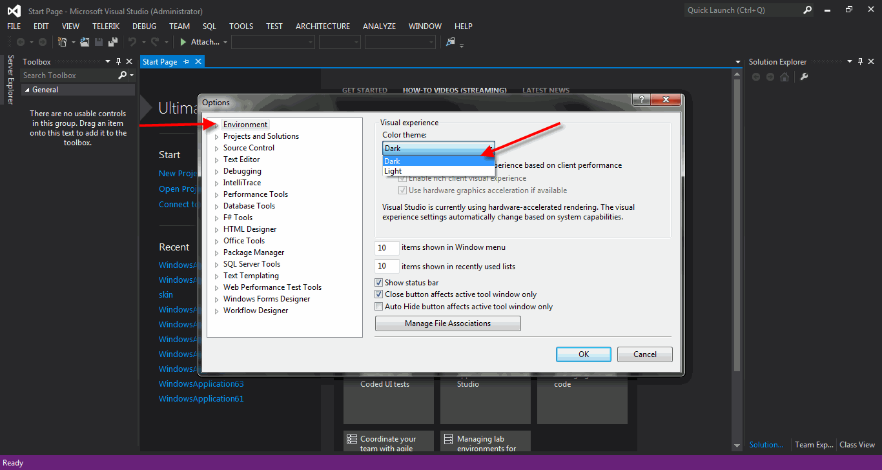Click Cancel in the Options dialog
This screenshot has height=470, width=882.
(645, 354)
